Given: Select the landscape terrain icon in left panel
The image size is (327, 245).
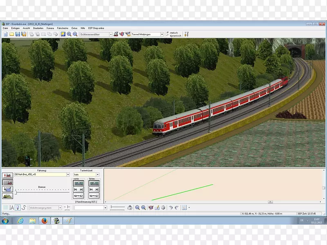Looking at the screenshot, I should tap(7, 196).
